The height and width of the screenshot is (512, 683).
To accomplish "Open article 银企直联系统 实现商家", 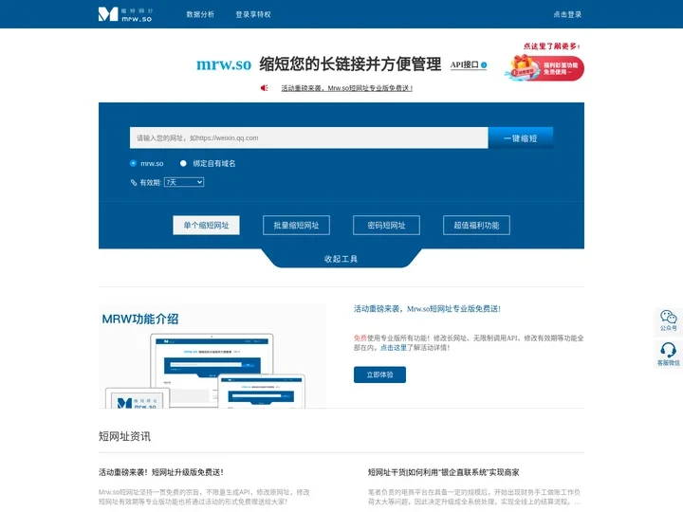I will click(443, 472).
